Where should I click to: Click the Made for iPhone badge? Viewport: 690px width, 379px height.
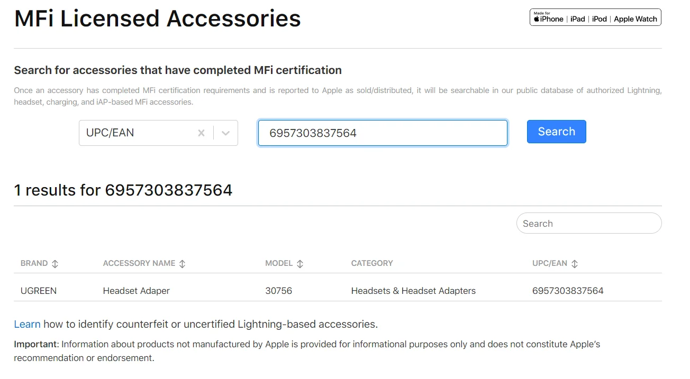595,18
